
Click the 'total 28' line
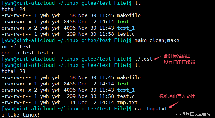click(13, 71)
